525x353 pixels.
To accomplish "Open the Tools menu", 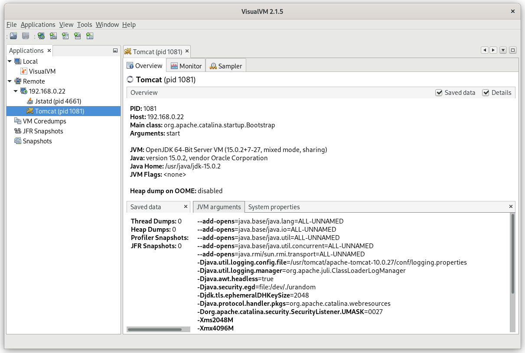I will pyautogui.click(x=85, y=25).
